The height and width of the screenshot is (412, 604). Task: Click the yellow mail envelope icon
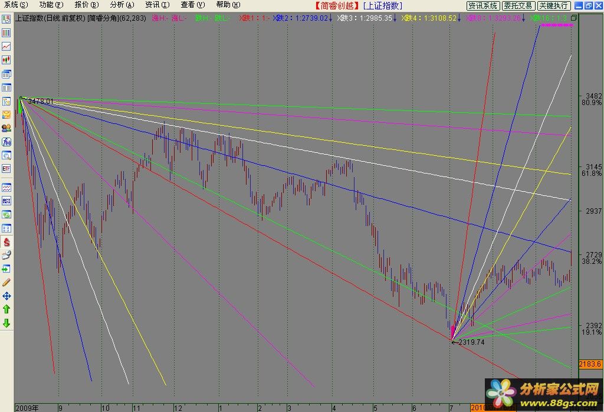(x=6, y=115)
